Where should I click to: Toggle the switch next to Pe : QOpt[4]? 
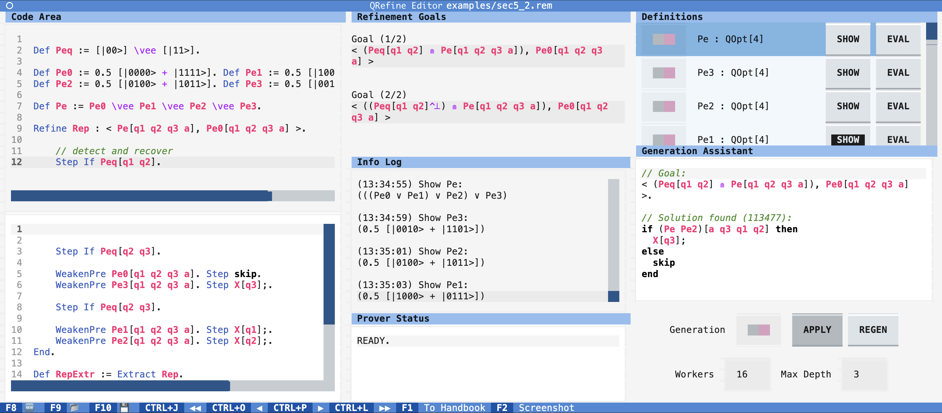pyautogui.click(x=664, y=39)
